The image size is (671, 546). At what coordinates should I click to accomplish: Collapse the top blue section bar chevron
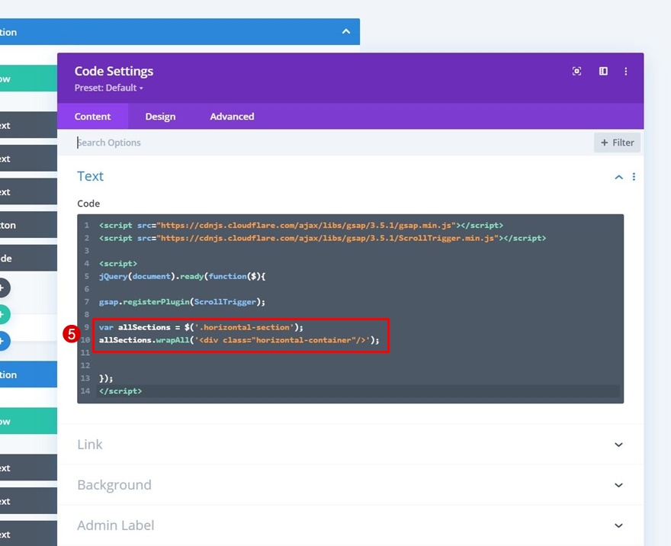click(346, 32)
